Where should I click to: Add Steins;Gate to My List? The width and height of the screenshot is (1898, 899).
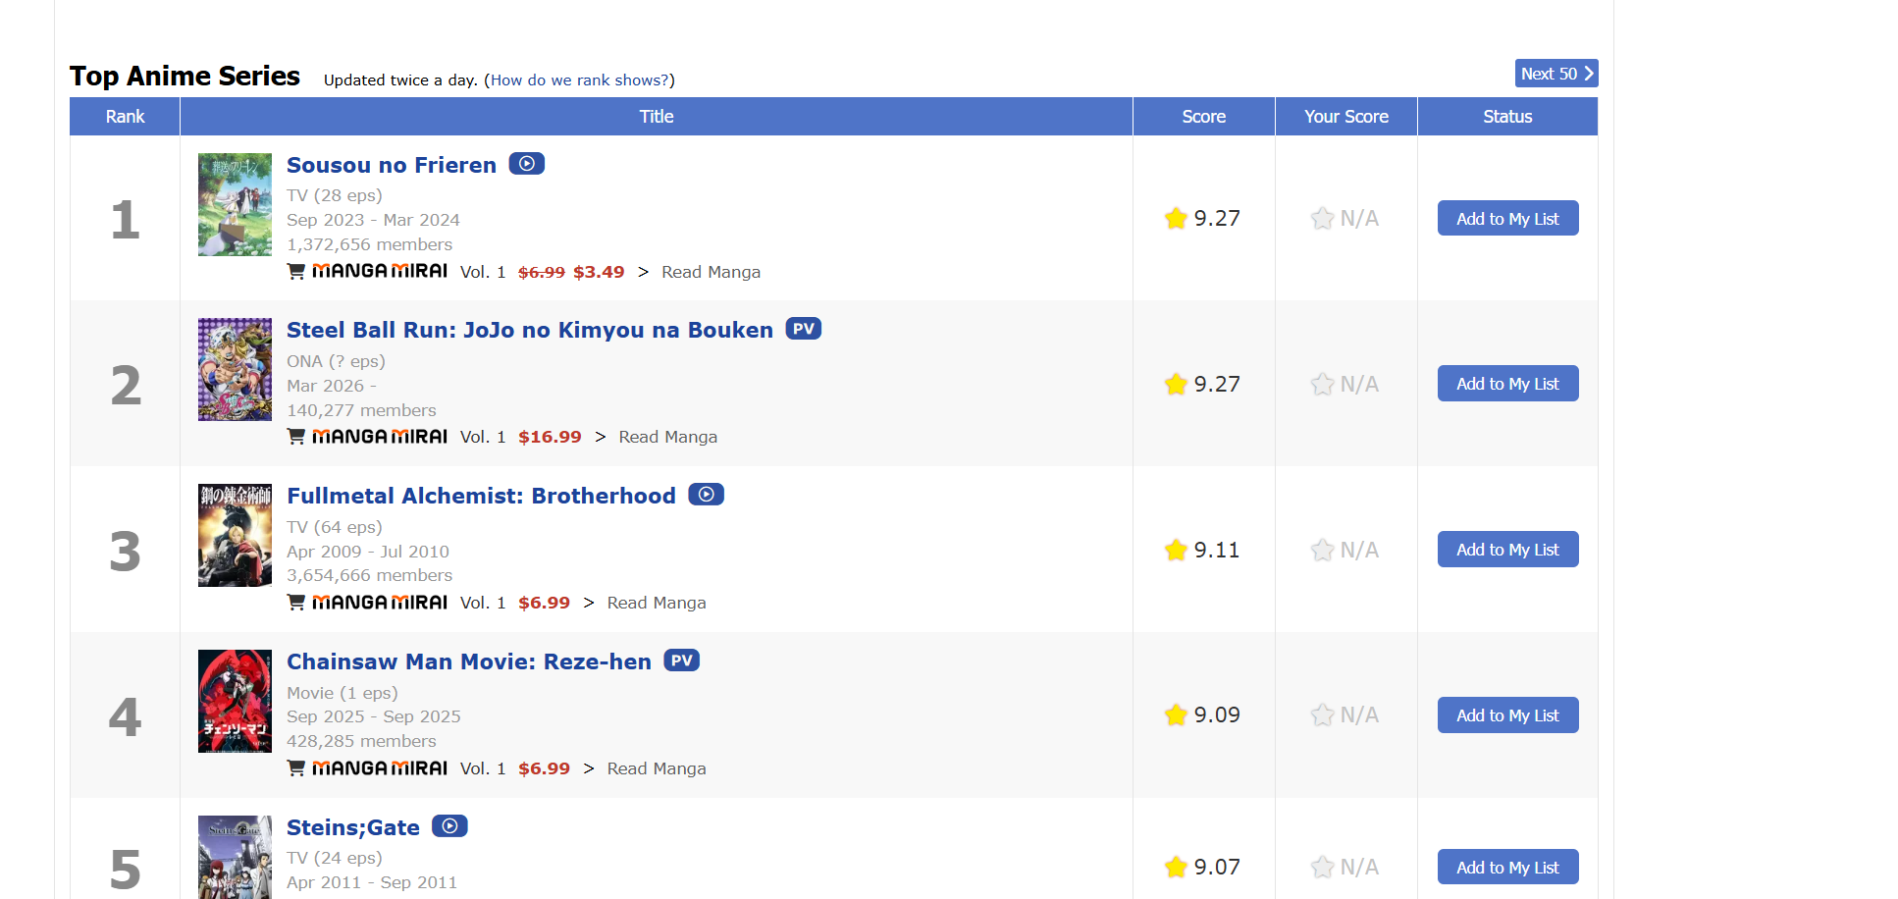(1507, 867)
